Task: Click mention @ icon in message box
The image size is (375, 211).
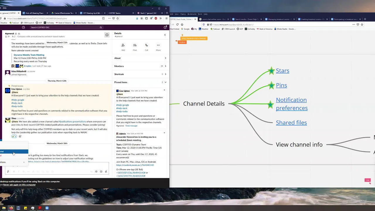Action: [96, 171]
